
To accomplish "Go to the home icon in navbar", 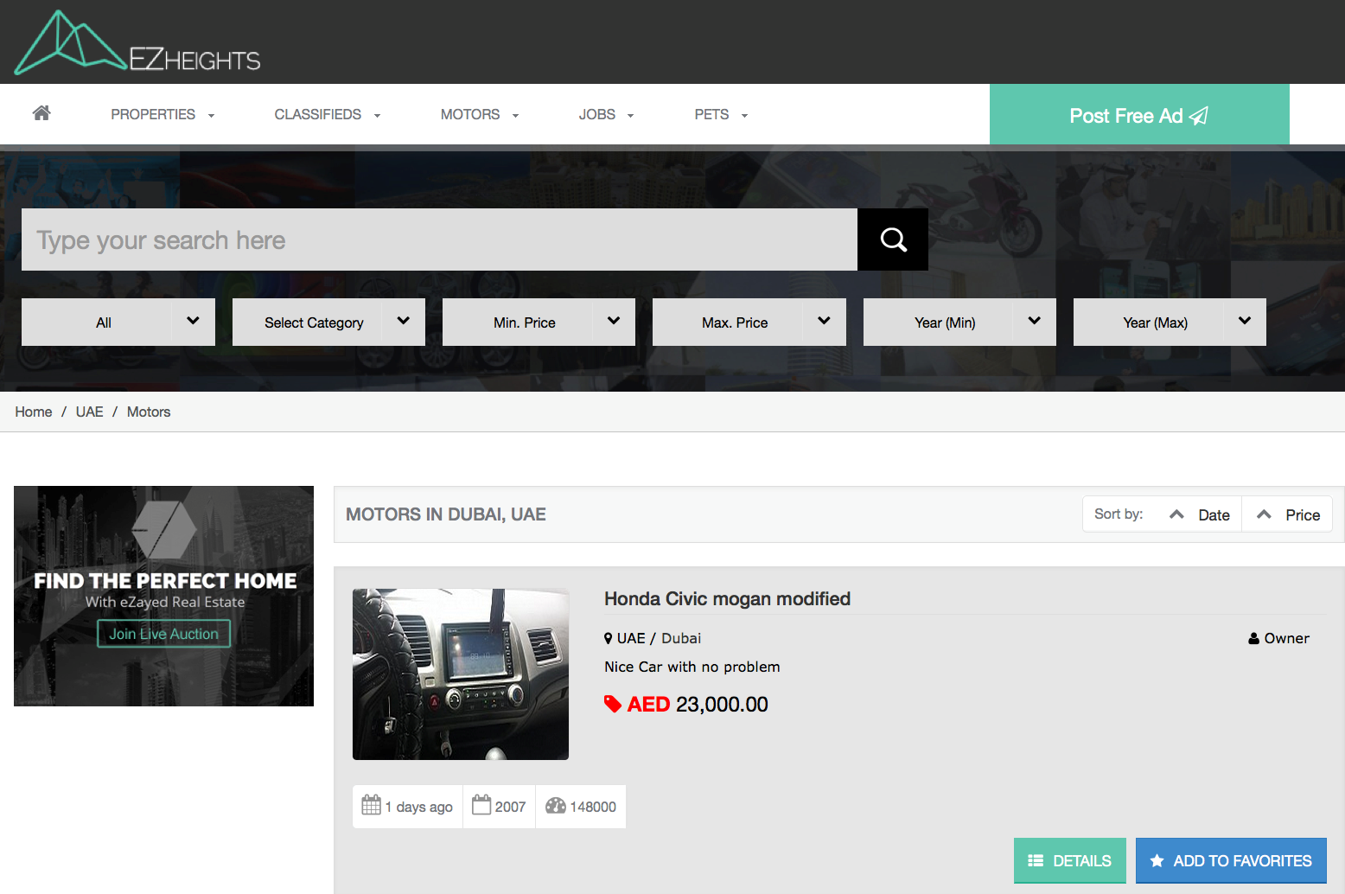I will tap(41, 112).
